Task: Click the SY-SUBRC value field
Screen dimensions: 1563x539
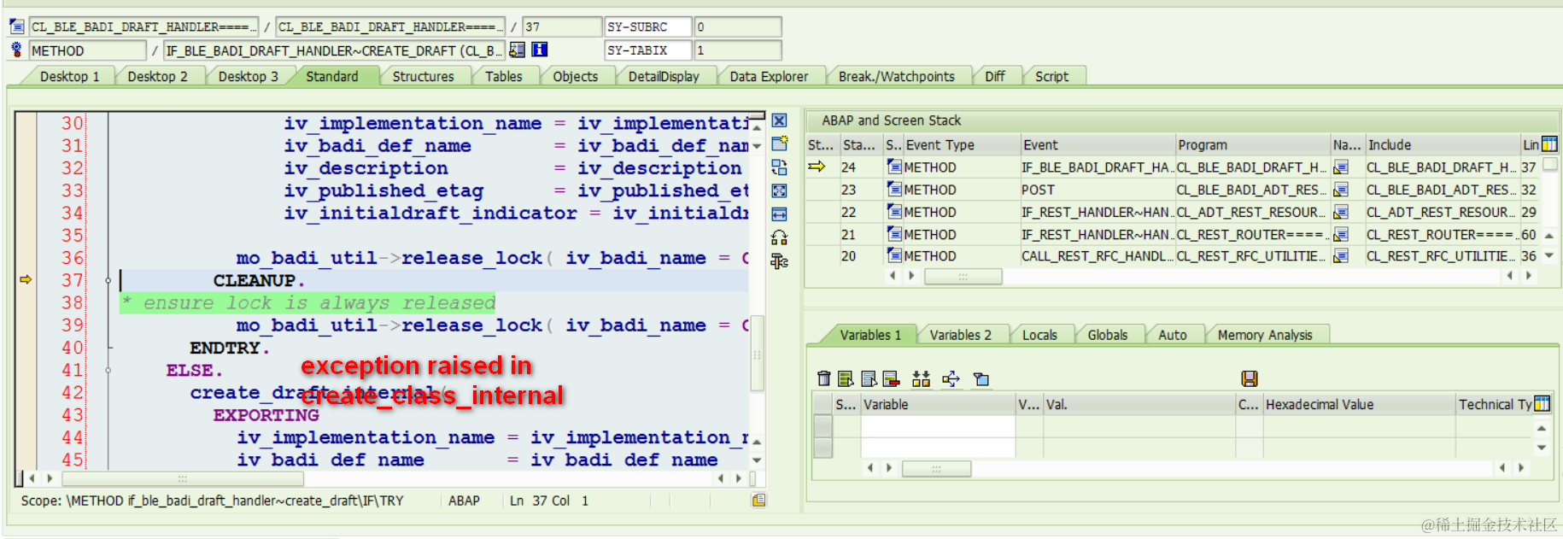Action: tap(737, 27)
